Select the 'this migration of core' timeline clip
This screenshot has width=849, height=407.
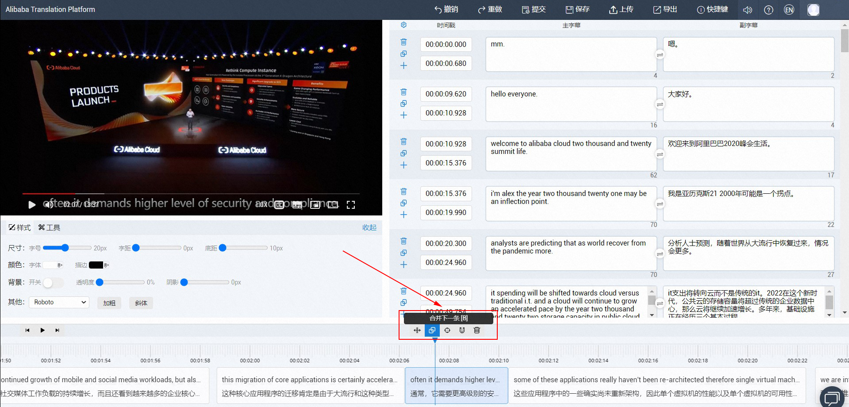pos(310,386)
